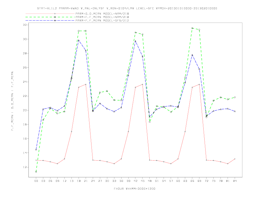Click y-axis tick label 12
256x197 pixels.
tap(25, 167)
